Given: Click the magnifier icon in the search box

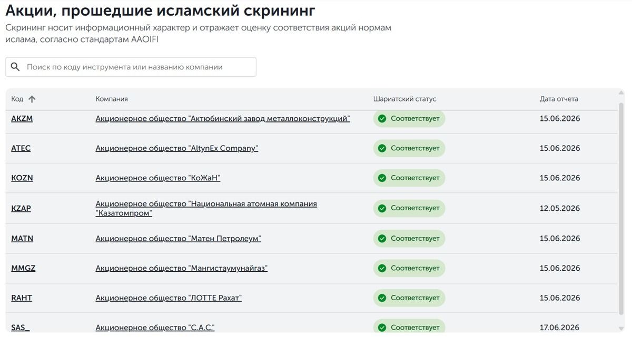Looking at the screenshot, I should click(x=15, y=67).
